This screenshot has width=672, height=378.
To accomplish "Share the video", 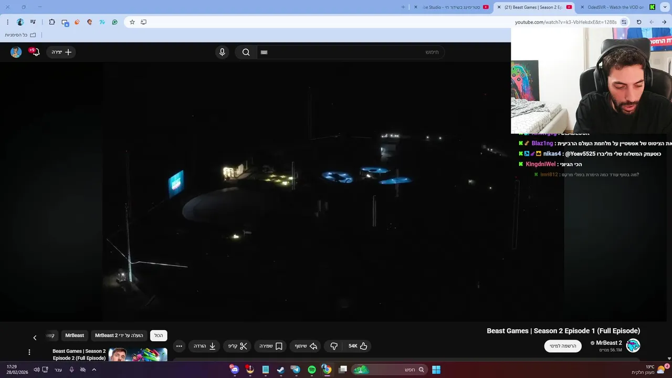I will pos(306,346).
